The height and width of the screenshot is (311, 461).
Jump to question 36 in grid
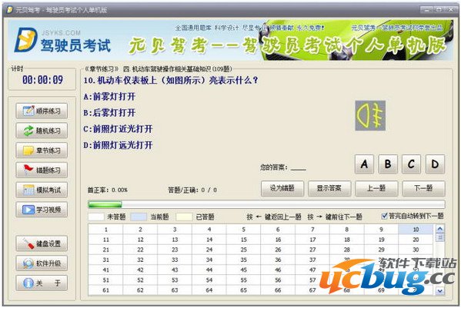coord(278,260)
